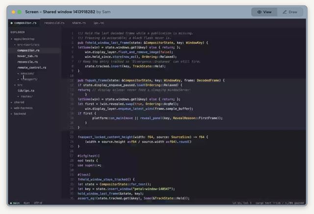Switch to Draw mode
The height and width of the screenshot is (214, 314).
290,12
